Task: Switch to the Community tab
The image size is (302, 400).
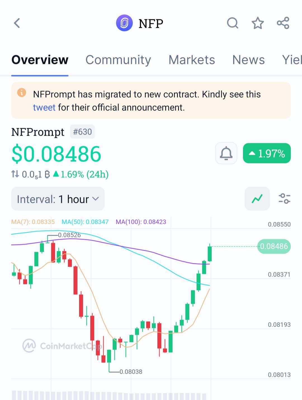Action: coord(118,60)
